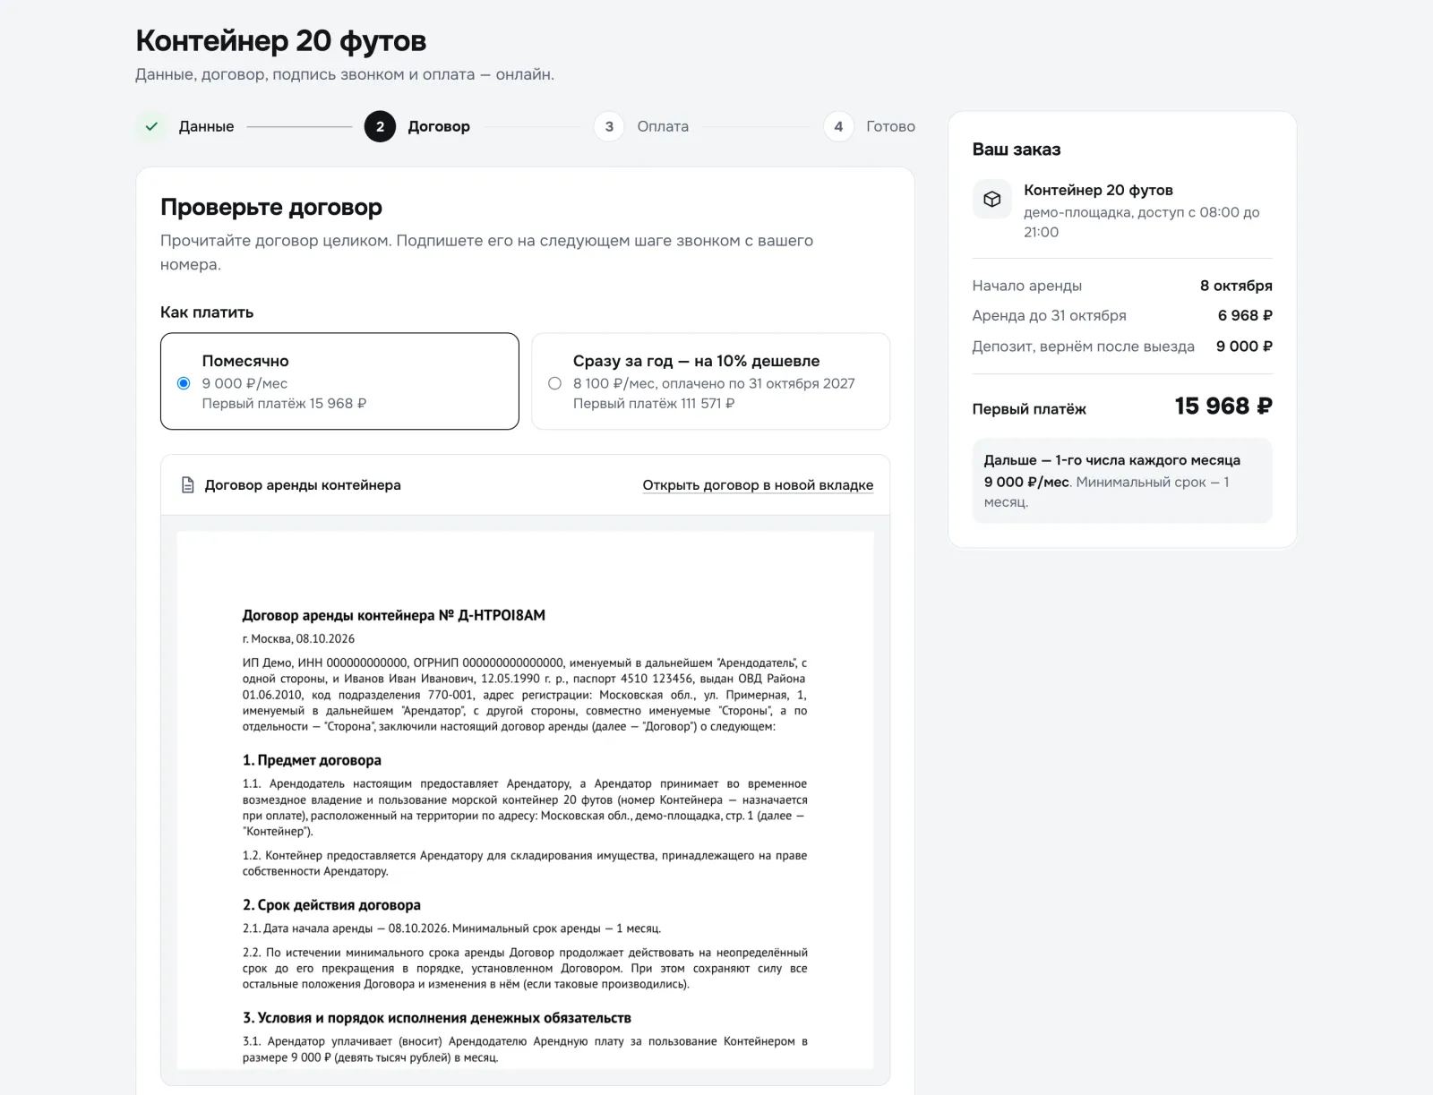Click the step 4 number circle

click(x=838, y=126)
